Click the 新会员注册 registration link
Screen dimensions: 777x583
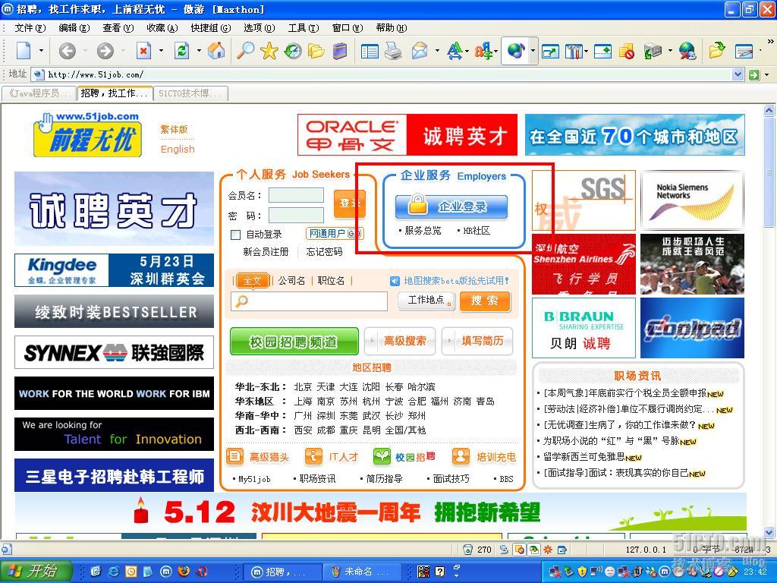point(266,252)
